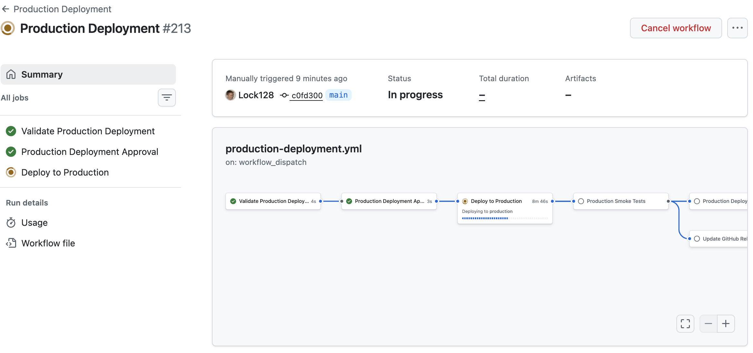Open Usage run details
The height and width of the screenshot is (353, 753).
pos(34,223)
